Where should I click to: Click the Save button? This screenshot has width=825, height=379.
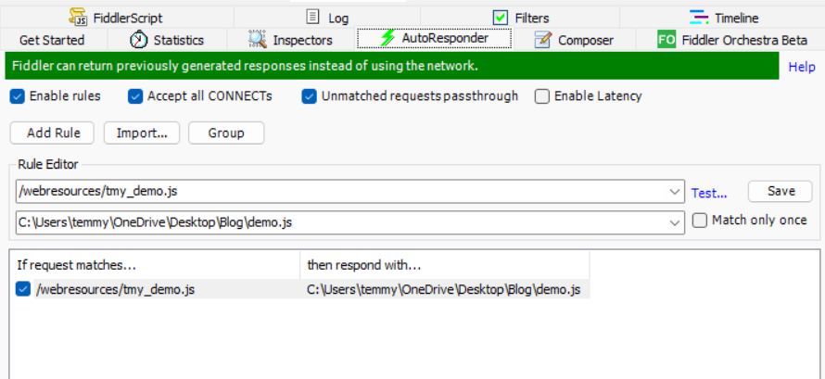(781, 191)
